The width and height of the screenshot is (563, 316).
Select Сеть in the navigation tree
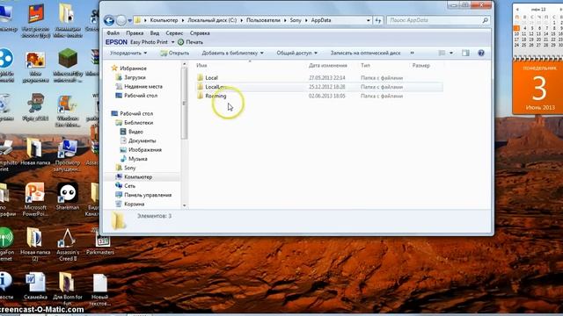coord(129,186)
